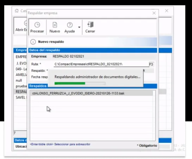
Task: Click the info icon beside Nuevo respaldo
Action: pyautogui.click(x=33, y=42)
